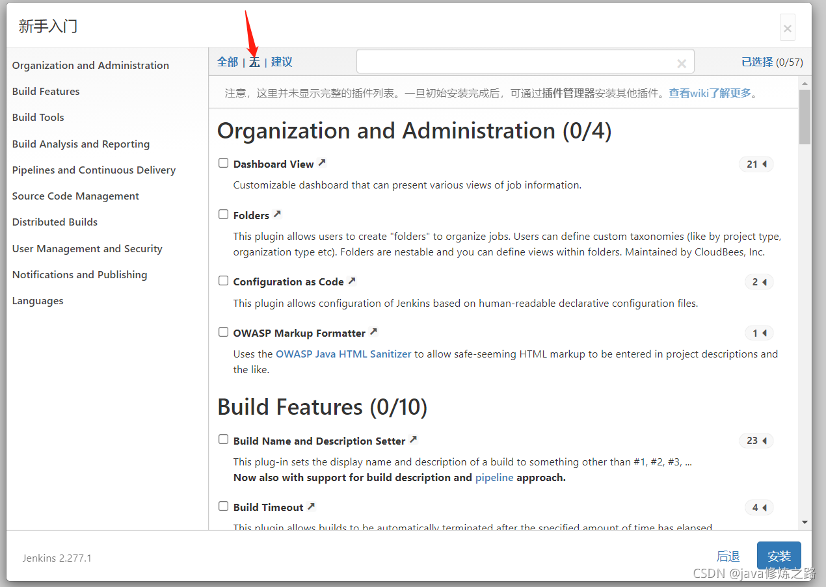Click scrollbar up arrow of plugin list
826x587 pixels.
pyautogui.click(x=805, y=84)
